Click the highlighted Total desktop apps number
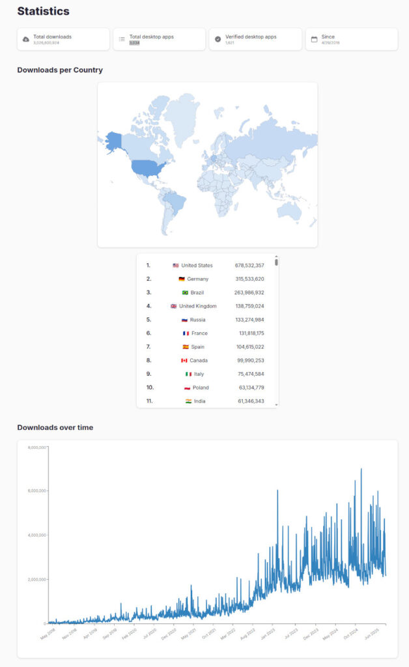Screen dimensions: 409x667 [x=134, y=43]
